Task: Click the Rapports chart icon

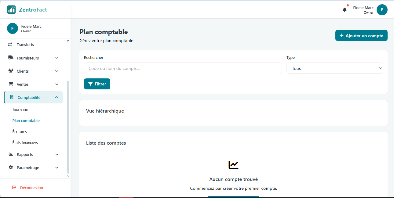Action: [x=11, y=154]
